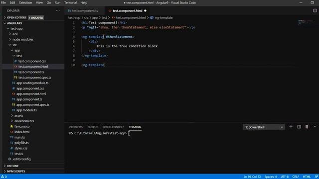319x179 pixels.
Task: Split the terminal panel
Action: click(299, 127)
